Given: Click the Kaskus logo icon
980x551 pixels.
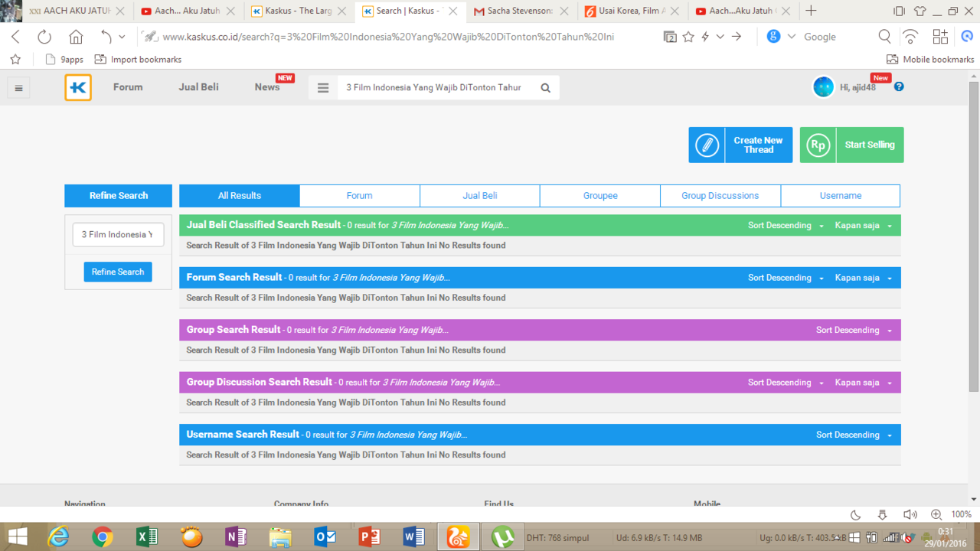Looking at the screenshot, I should [78, 88].
